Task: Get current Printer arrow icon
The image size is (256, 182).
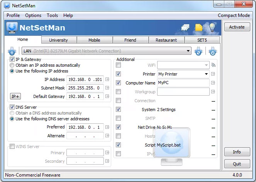Action: [213, 74]
